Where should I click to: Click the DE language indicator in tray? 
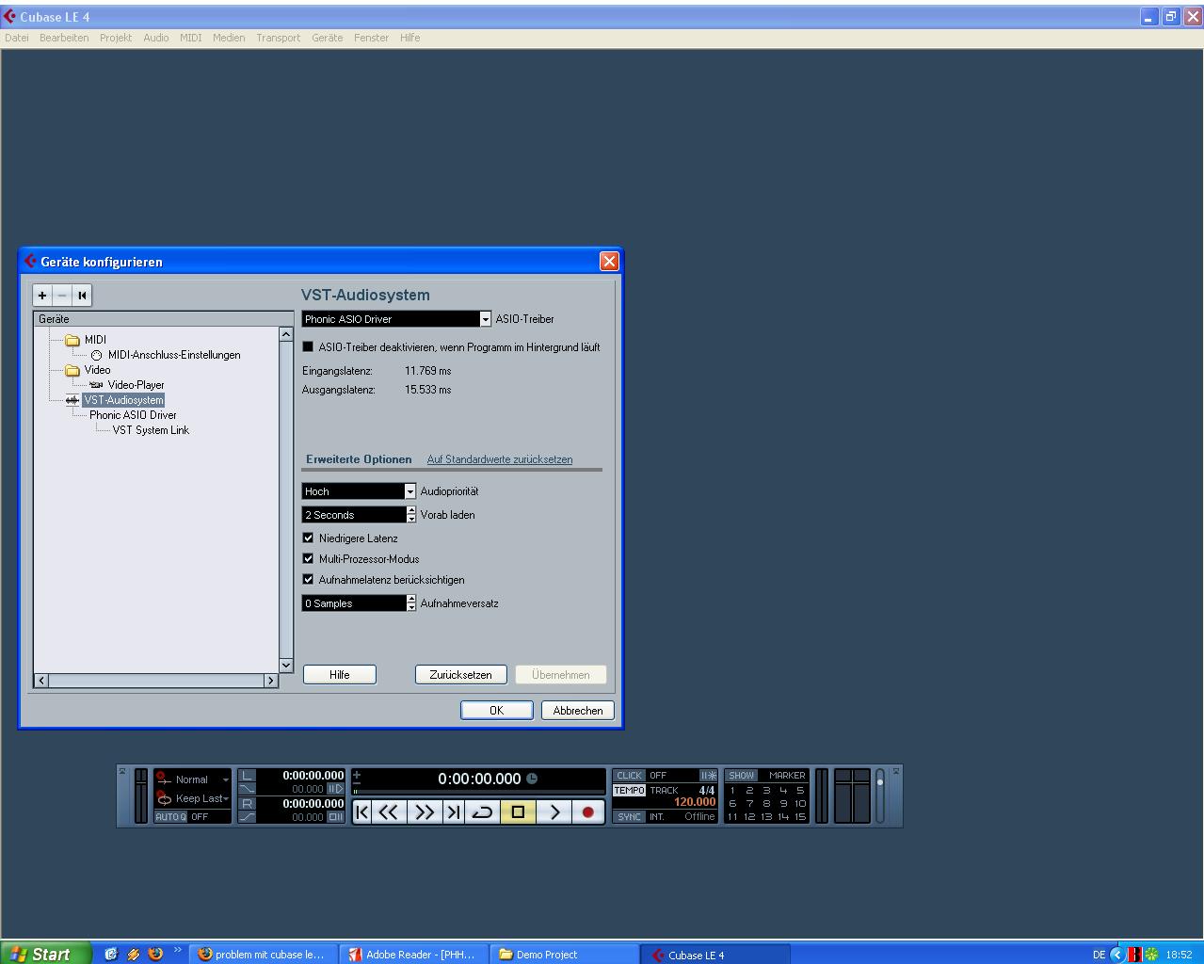tap(1099, 955)
